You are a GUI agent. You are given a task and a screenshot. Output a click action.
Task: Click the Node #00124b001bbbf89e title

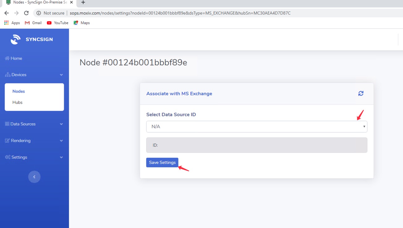coord(133,63)
